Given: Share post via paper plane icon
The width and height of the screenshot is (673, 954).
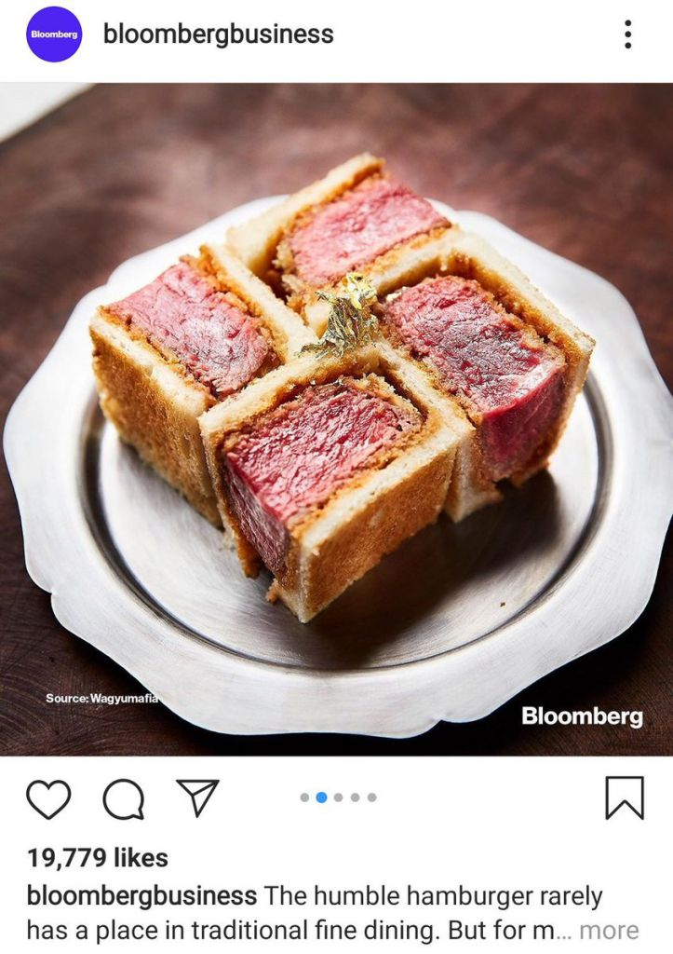Looking at the screenshot, I should [x=197, y=797].
